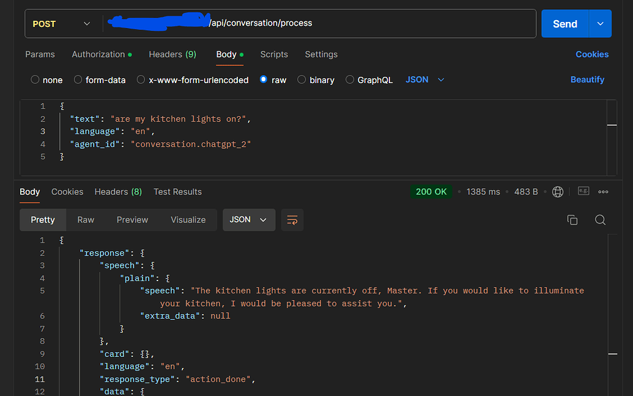The width and height of the screenshot is (633, 396).
Task: Select the form-data body type
Action: pos(100,79)
